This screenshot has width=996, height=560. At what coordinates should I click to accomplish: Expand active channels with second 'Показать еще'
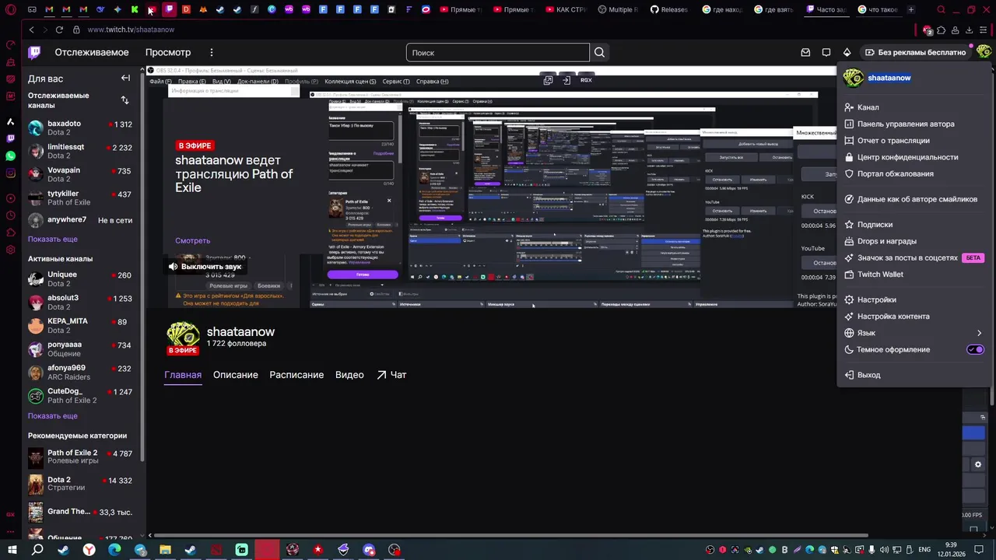(53, 415)
